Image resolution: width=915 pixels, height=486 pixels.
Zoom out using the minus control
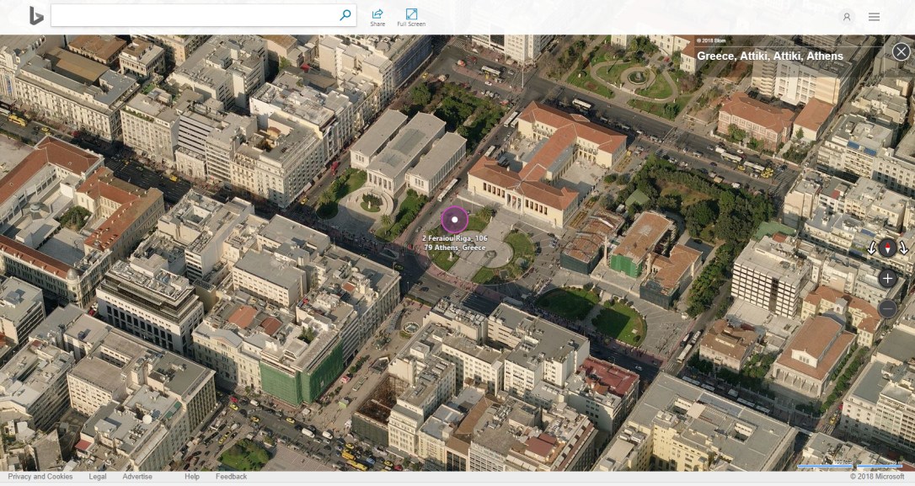887,309
